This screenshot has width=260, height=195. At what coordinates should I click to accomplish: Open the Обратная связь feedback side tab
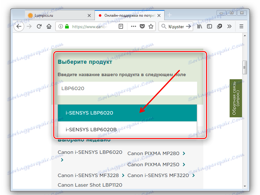pos(236,98)
